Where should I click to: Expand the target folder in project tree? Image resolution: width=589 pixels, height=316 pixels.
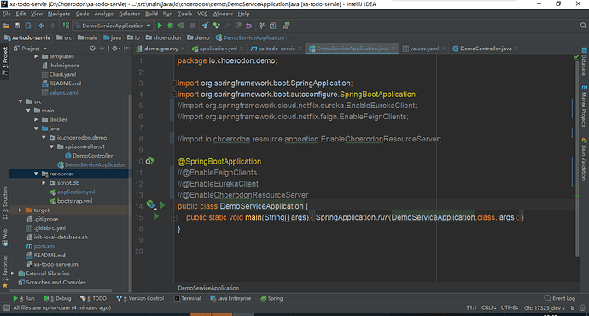20,210
